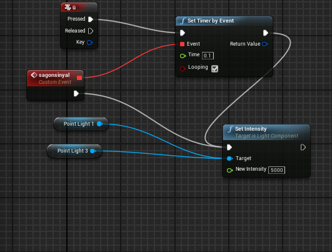
Task: Click the custom event diamond icon on sagonsinyal
Action: (34, 75)
